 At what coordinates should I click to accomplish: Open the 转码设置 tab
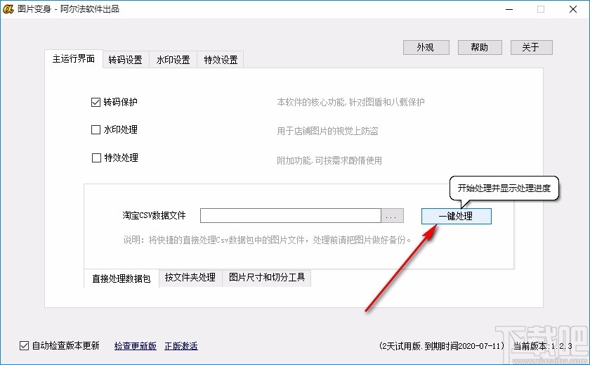point(125,60)
